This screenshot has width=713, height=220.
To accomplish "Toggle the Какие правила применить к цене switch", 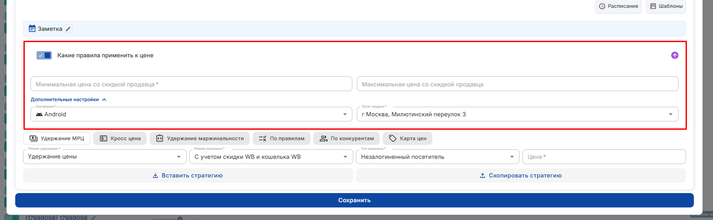I will coord(44,56).
